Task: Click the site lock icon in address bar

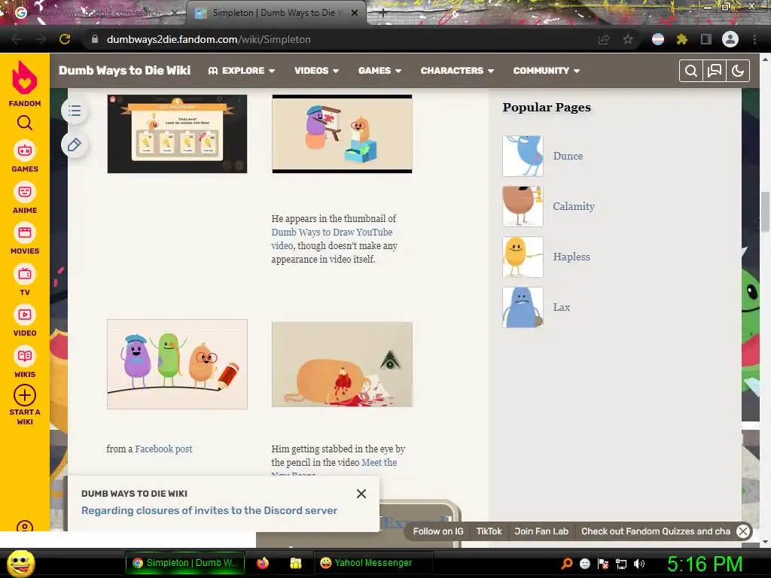Action: coord(95,39)
